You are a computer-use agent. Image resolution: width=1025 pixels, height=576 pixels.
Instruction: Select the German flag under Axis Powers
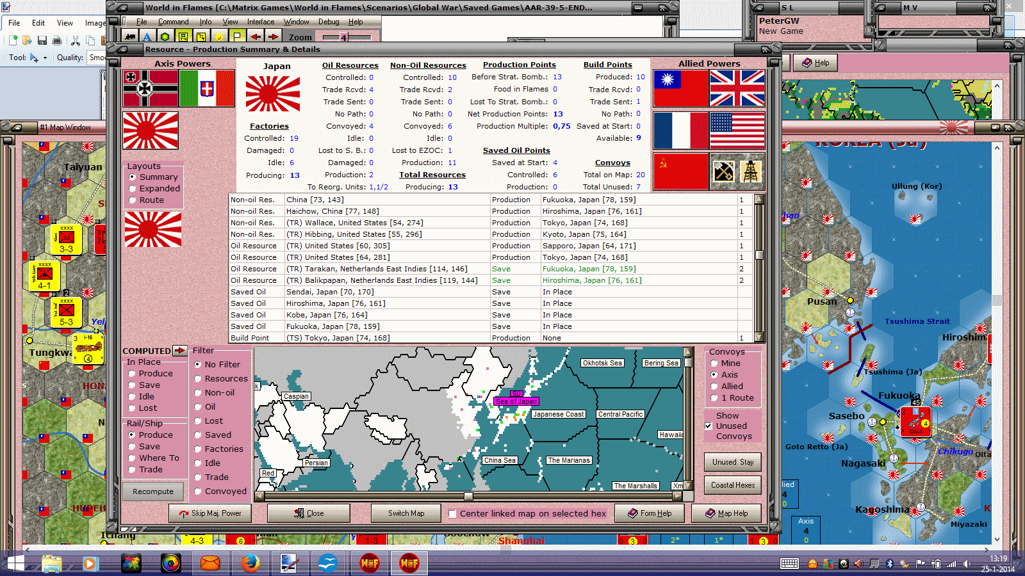click(151, 88)
